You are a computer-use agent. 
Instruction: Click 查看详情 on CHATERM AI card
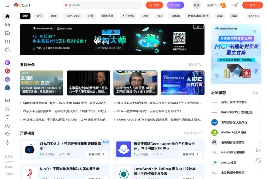(96, 154)
